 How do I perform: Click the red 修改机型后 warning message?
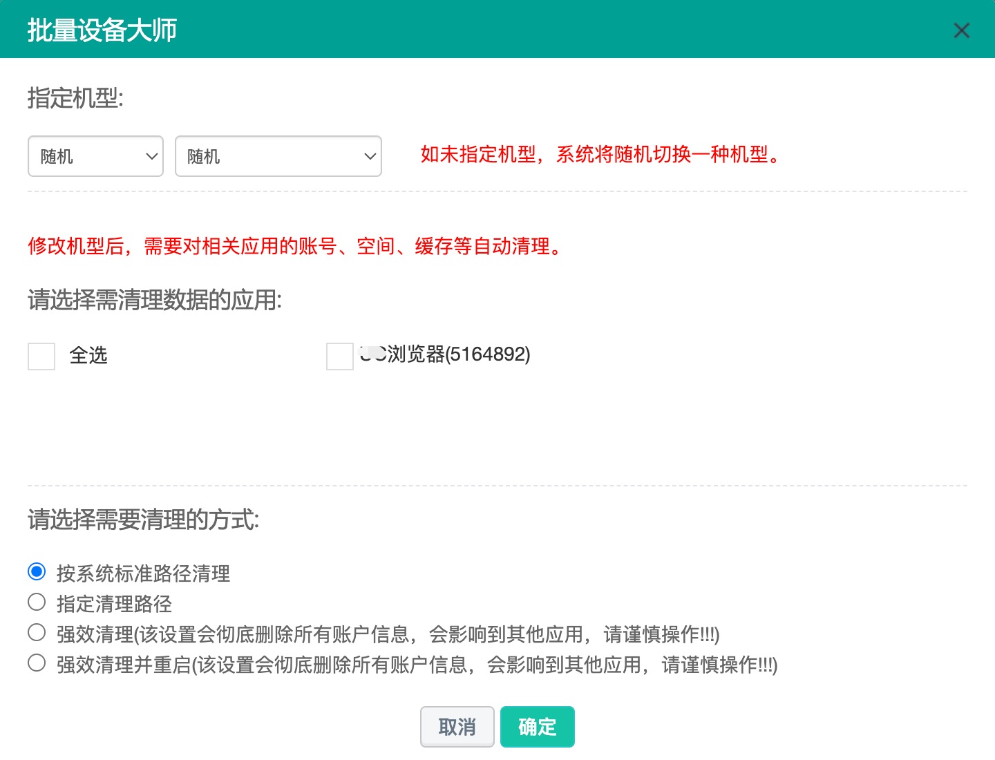point(296,246)
